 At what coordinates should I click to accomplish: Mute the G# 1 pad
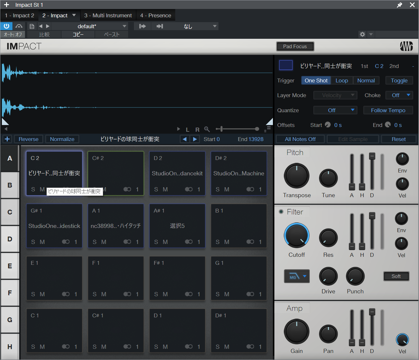(42, 242)
